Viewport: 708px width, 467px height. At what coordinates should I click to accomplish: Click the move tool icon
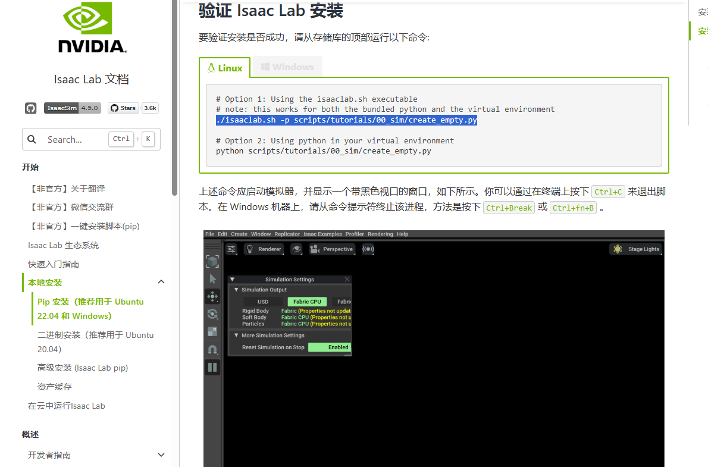click(x=212, y=296)
